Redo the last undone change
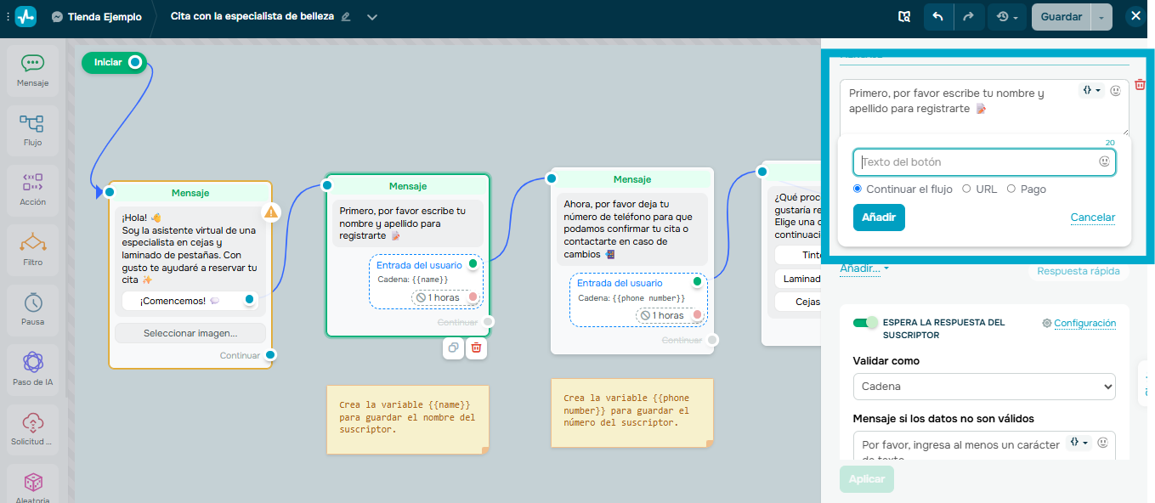The height and width of the screenshot is (503, 1155). coord(969,16)
